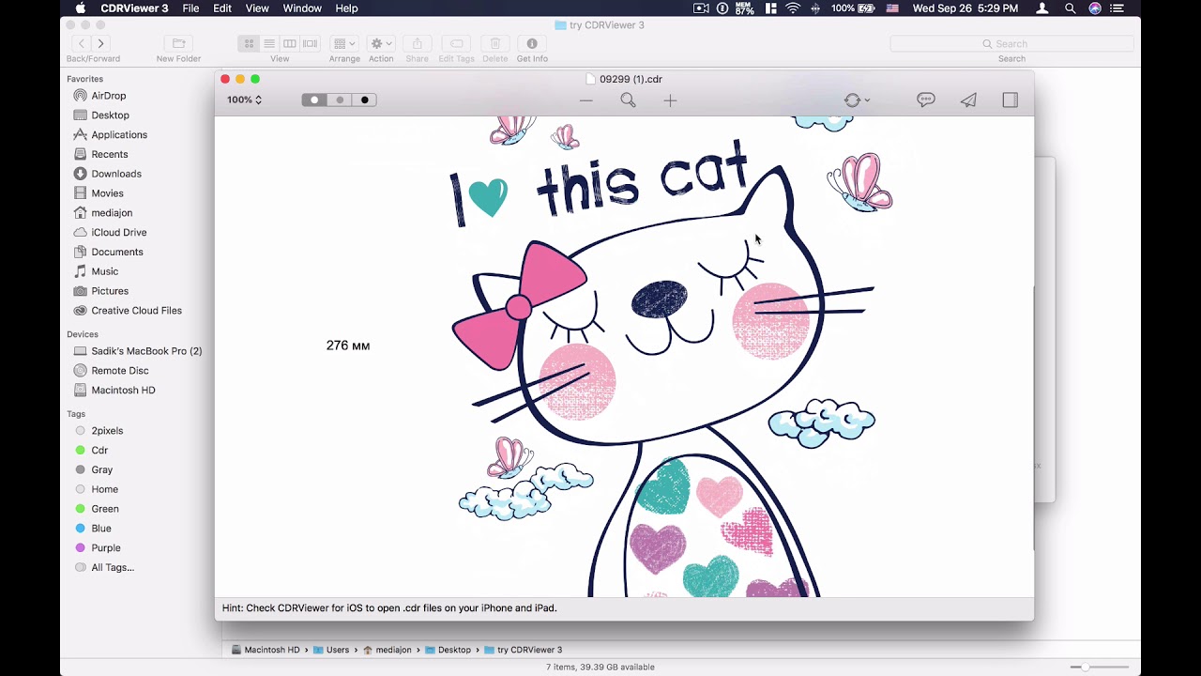Open the Finder Arrange dropdown
Image resolution: width=1201 pixels, height=676 pixels.
coord(344,44)
